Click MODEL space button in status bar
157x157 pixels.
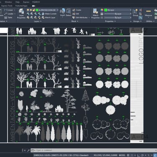[122, 155]
